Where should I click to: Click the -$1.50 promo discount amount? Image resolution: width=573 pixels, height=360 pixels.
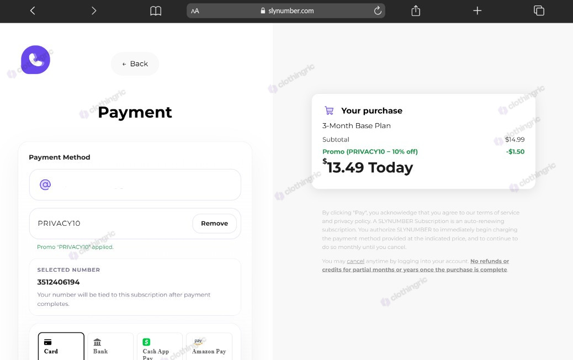(515, 152)
